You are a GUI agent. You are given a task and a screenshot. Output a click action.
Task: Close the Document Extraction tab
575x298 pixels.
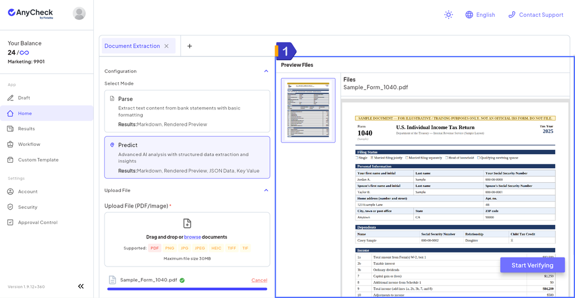tap(166, 46)
